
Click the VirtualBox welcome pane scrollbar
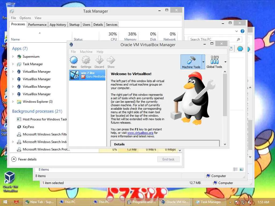(x=225, y=95)
